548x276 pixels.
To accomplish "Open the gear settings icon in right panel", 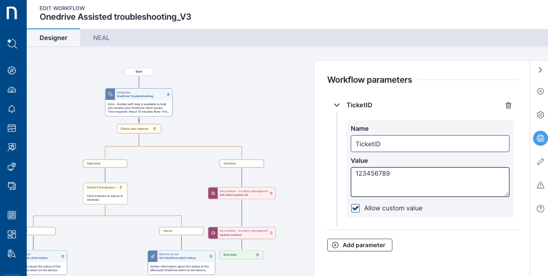I will tap(540, 115).
